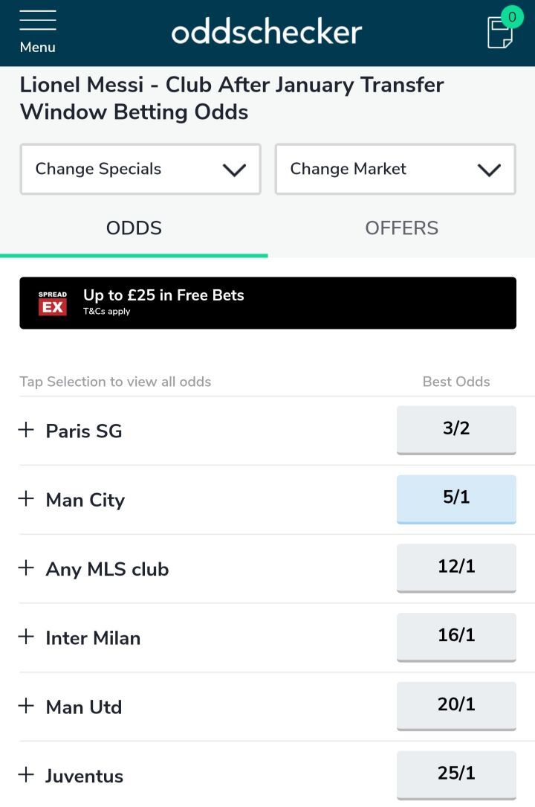
Task: Open the Change Specials dropdown
Action: 140,170
